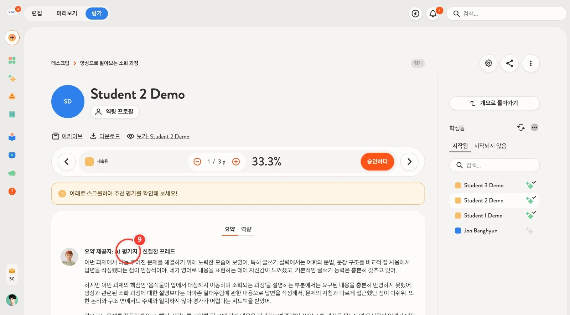
Task: Open the three-dot more options menu
Action: pyautogui.click(x=531, y=63)
